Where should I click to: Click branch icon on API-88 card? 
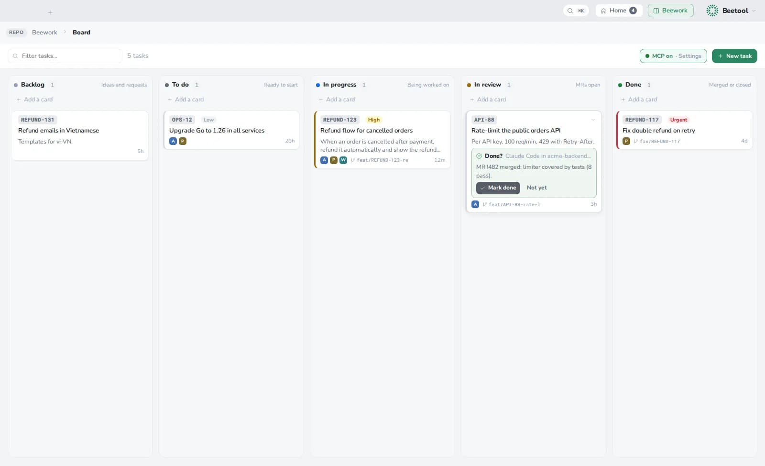click(485, 204)
